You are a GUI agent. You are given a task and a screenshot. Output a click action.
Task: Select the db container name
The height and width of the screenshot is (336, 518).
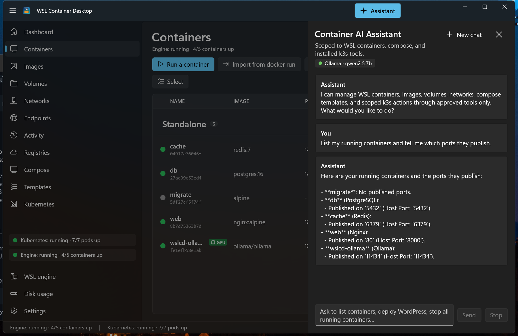click(x=174, y=170)
